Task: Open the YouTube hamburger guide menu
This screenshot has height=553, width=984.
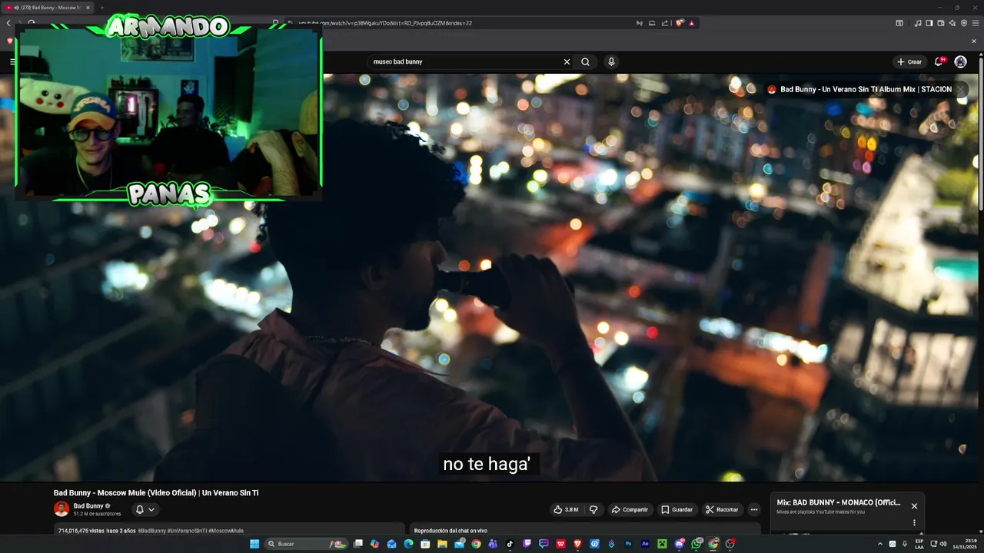Action: (12, 61)
